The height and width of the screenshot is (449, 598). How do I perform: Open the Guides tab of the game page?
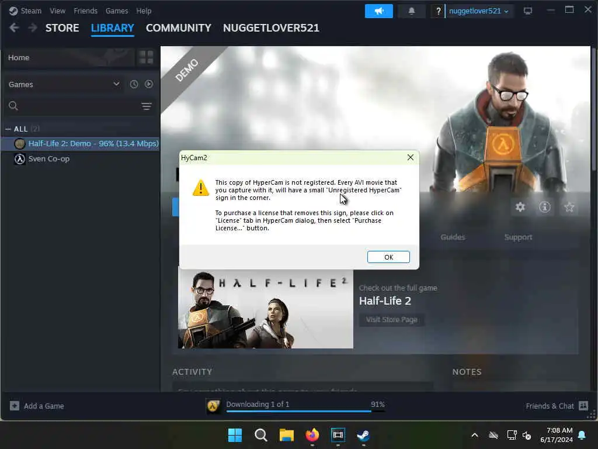(453, 237)
